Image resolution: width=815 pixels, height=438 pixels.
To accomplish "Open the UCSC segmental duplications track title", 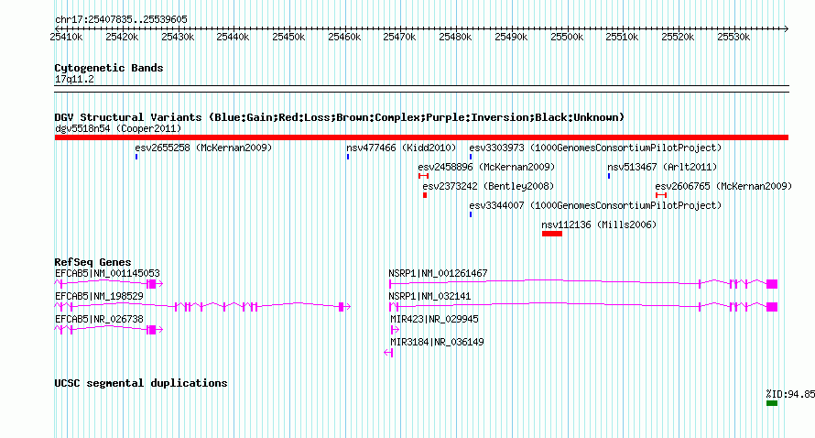I will coord(141,383).
